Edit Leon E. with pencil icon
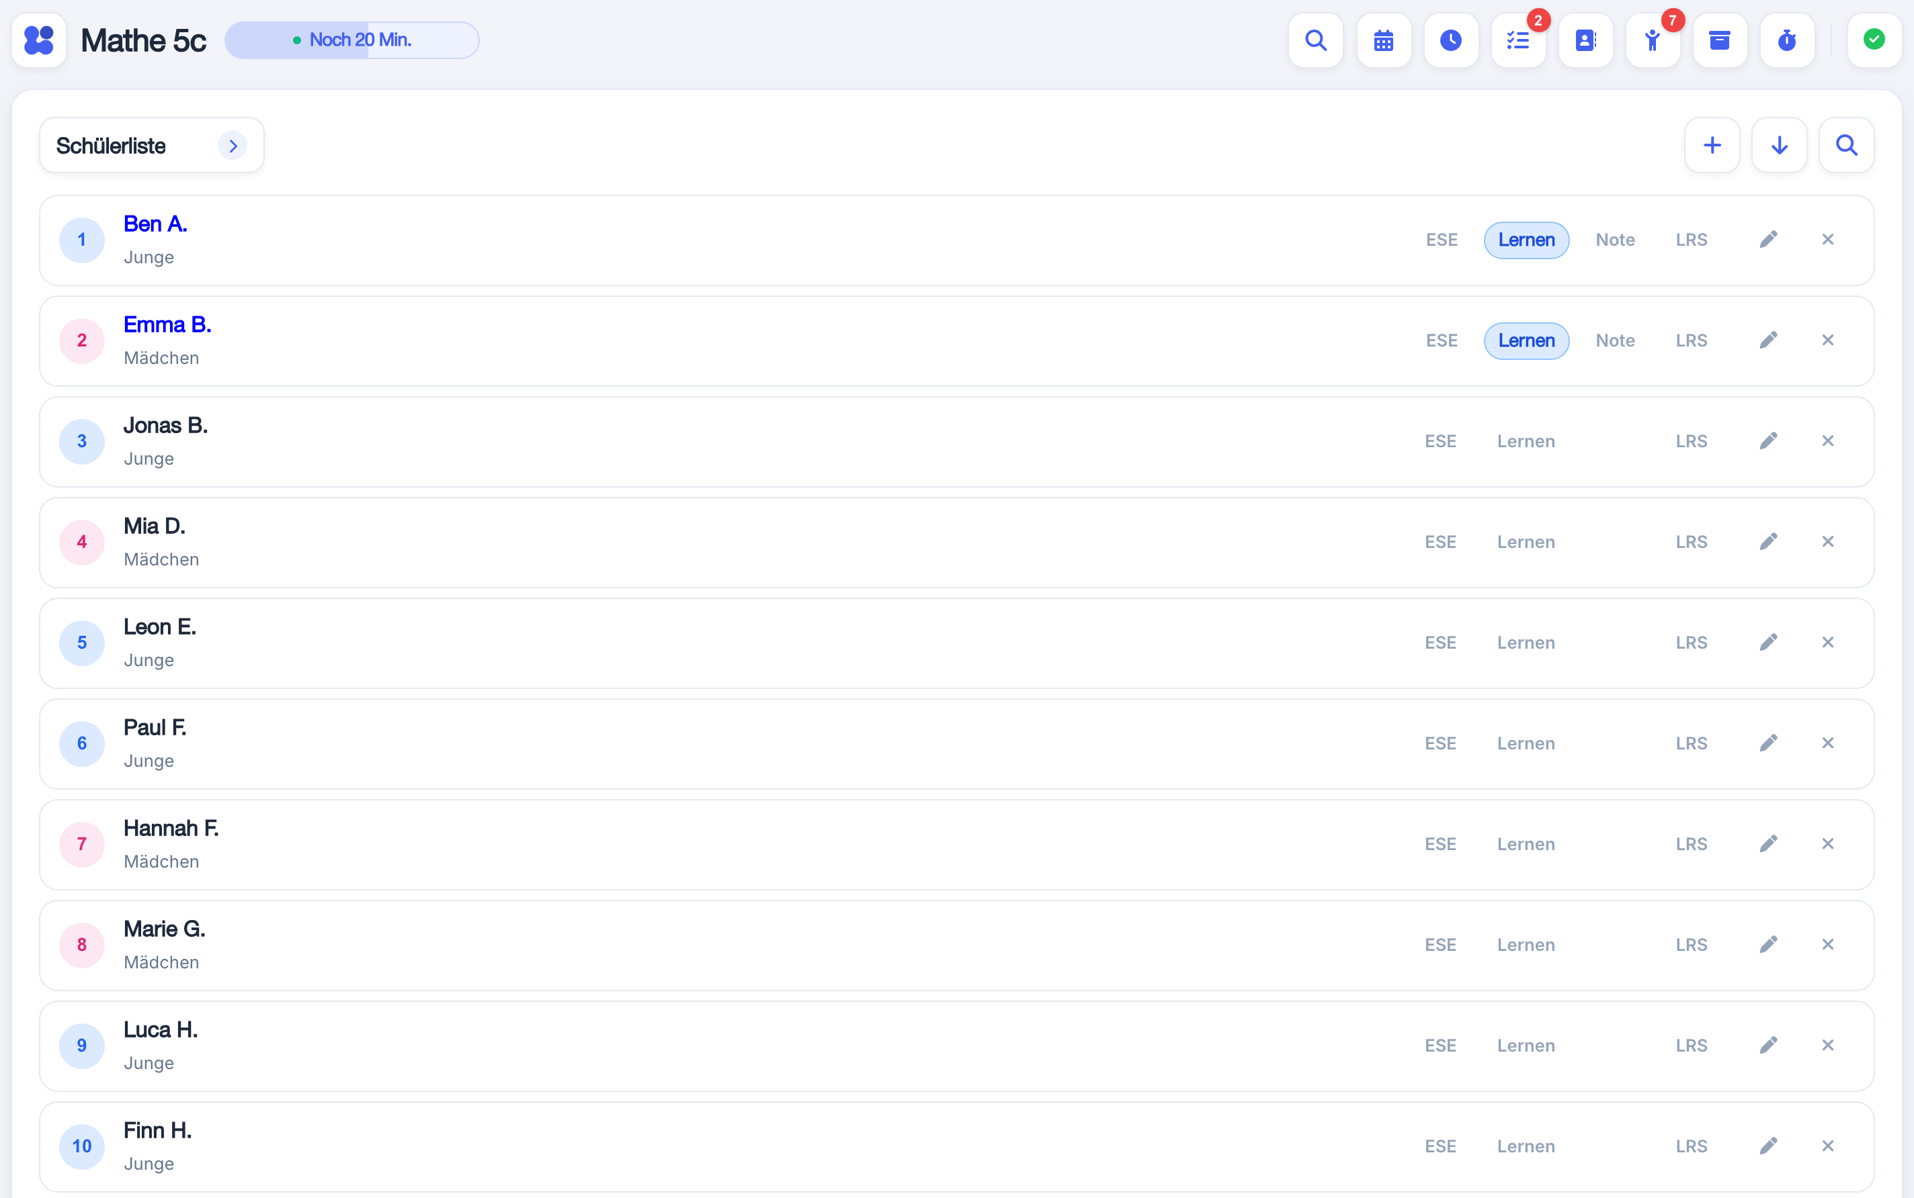This screenshot has height=1198, width=1914. click(1769, 642)
